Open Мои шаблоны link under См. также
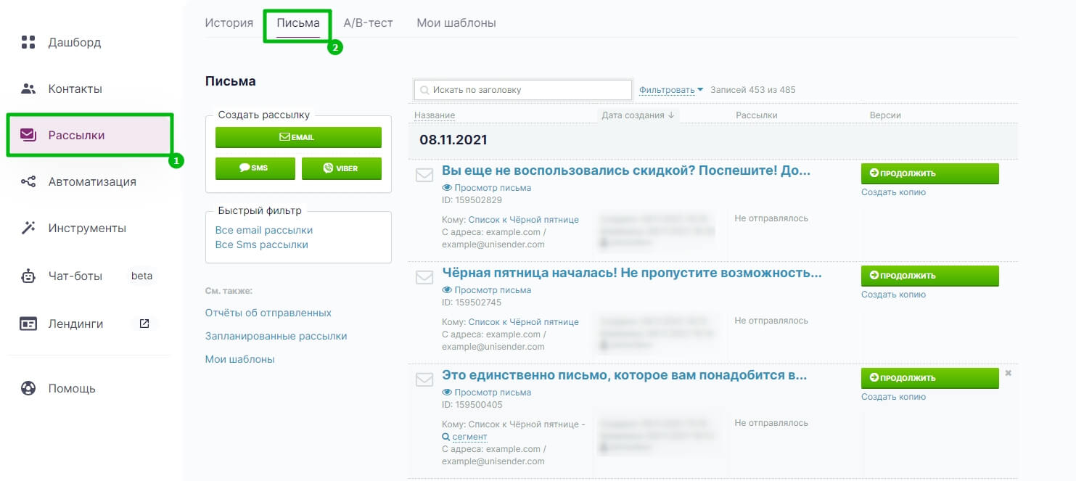Viewport: 1076px width, 481px height. (x=240, y=359)
